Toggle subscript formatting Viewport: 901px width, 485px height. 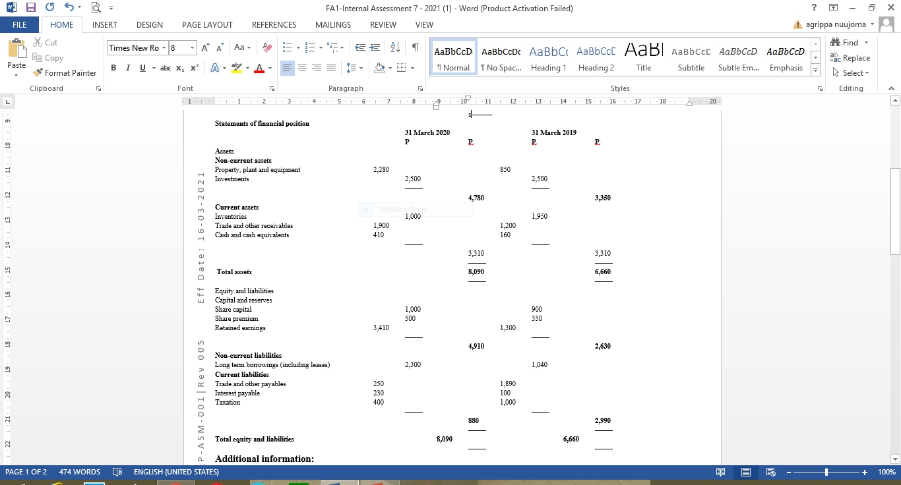(181, 68)
